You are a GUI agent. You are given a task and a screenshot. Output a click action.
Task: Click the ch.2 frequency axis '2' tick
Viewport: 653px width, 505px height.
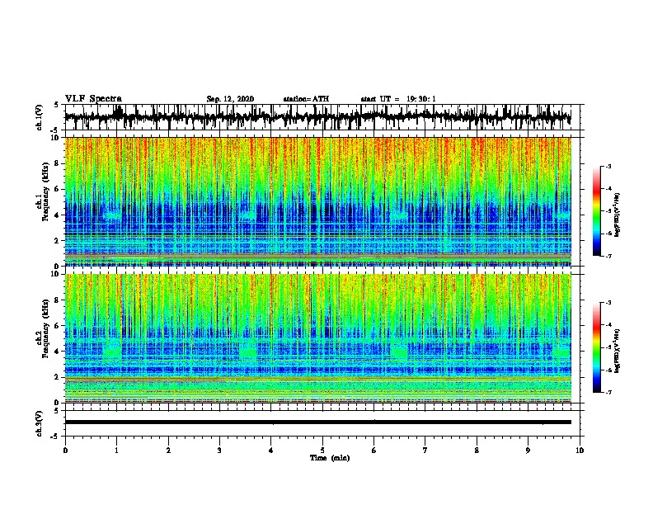pyautogui.click(x=57, y=377)
